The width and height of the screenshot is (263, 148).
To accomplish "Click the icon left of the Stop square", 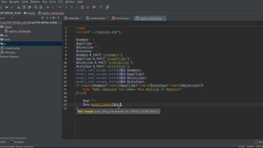I will pyautogui.click(x=82, y=7).
